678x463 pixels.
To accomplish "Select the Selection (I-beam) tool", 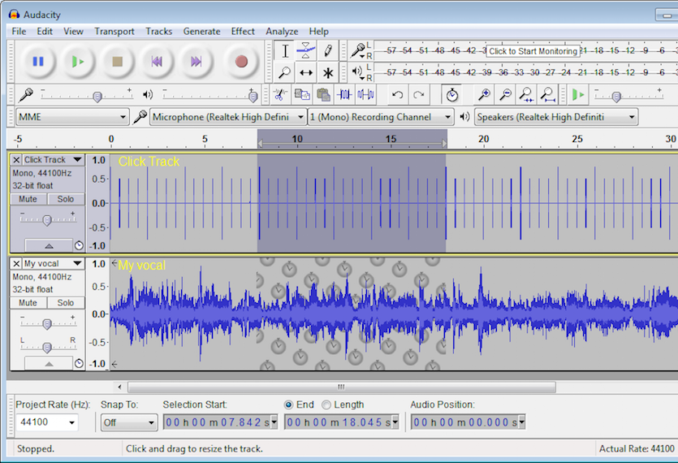I will (x=285, y=51).
